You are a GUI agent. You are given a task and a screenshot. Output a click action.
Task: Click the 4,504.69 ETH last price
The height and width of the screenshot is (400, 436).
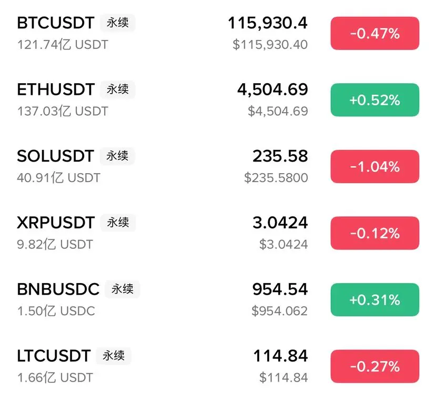(x=272, y=89)
